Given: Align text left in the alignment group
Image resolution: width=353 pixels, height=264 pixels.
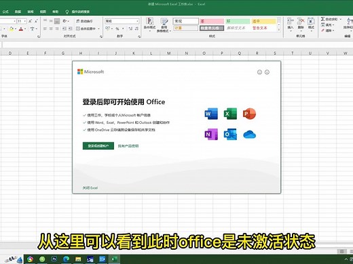Looking at the screenshot, I should tap(45, 28).
